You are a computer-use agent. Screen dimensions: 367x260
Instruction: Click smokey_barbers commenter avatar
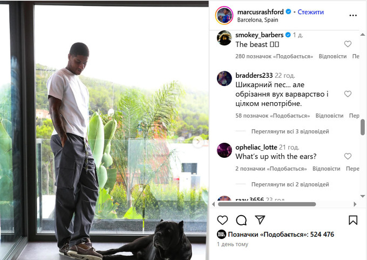224,38
